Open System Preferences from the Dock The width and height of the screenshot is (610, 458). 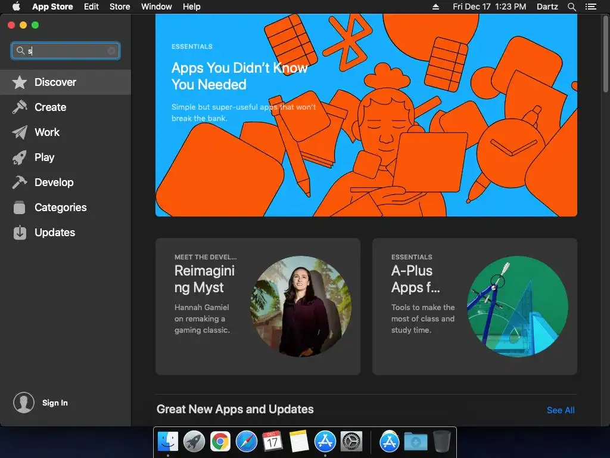pyautogui.click(x=351, y=442)
